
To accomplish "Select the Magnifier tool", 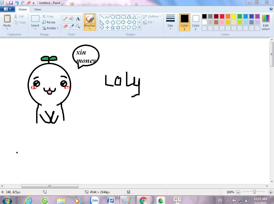I will (78, 26).
